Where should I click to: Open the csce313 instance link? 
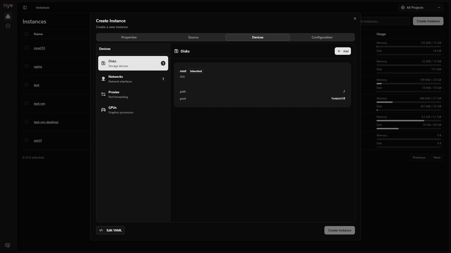coord(39,48)
